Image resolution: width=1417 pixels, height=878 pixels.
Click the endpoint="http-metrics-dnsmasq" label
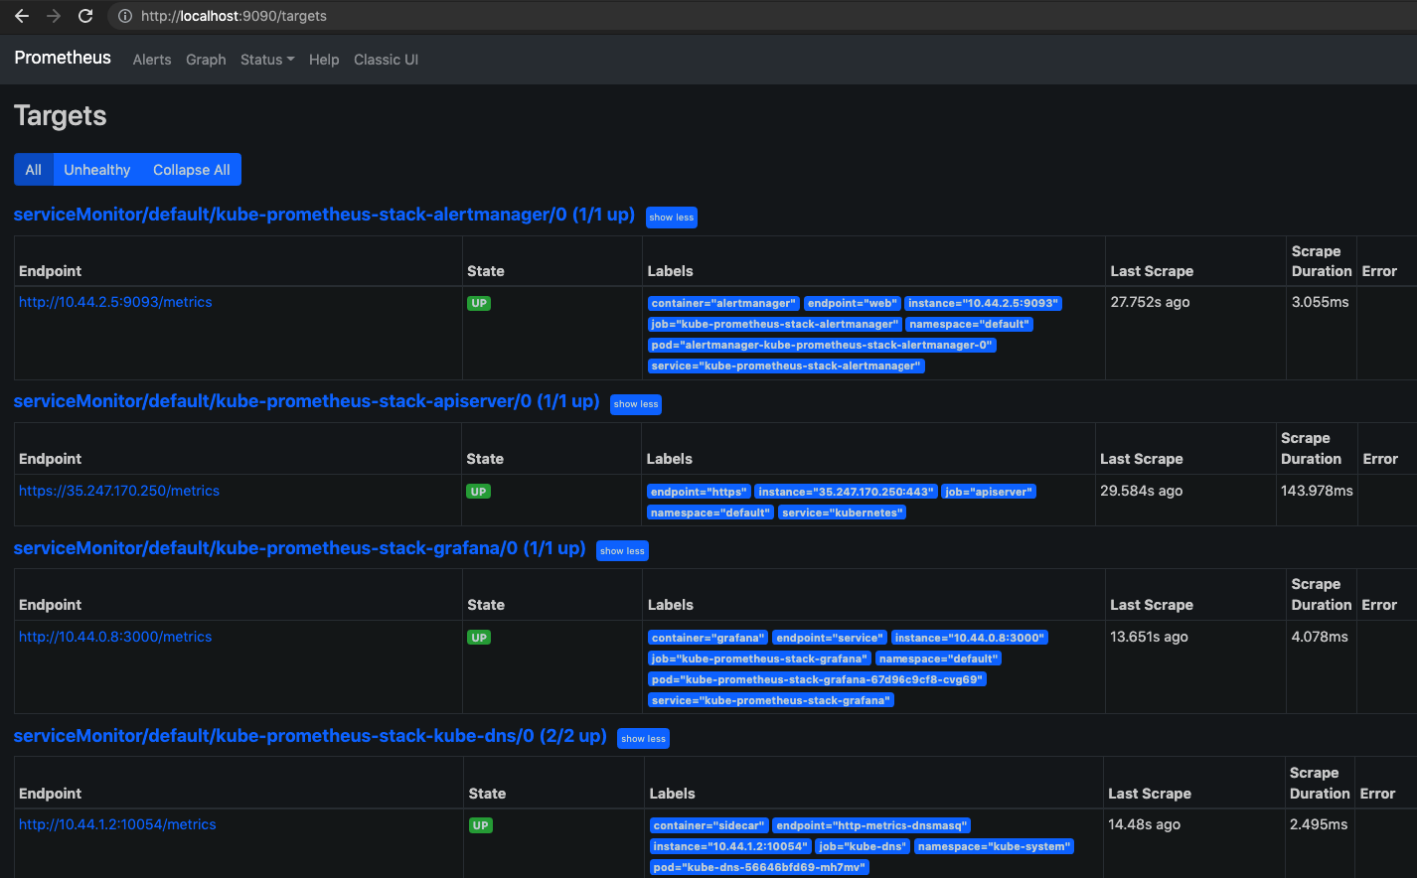click(871, 825)
